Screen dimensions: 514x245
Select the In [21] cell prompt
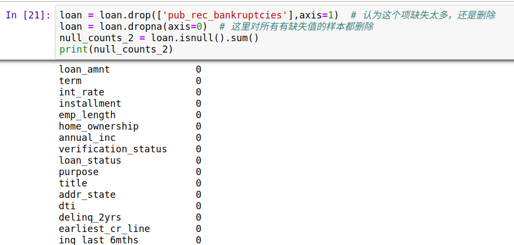click(29, 15)
